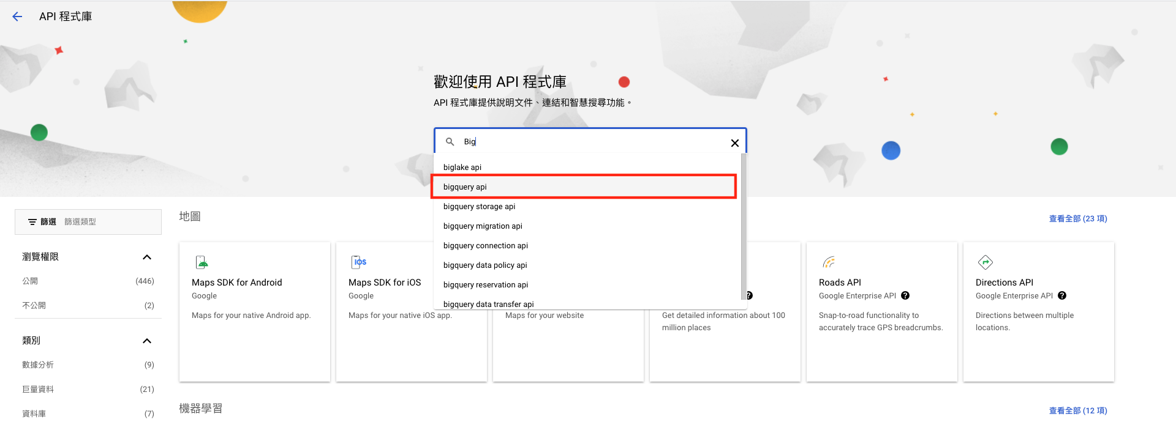This screenshot has height=425, width=1176.
Task: Click 'Get detailed information about 100' text
Action: 723,316
